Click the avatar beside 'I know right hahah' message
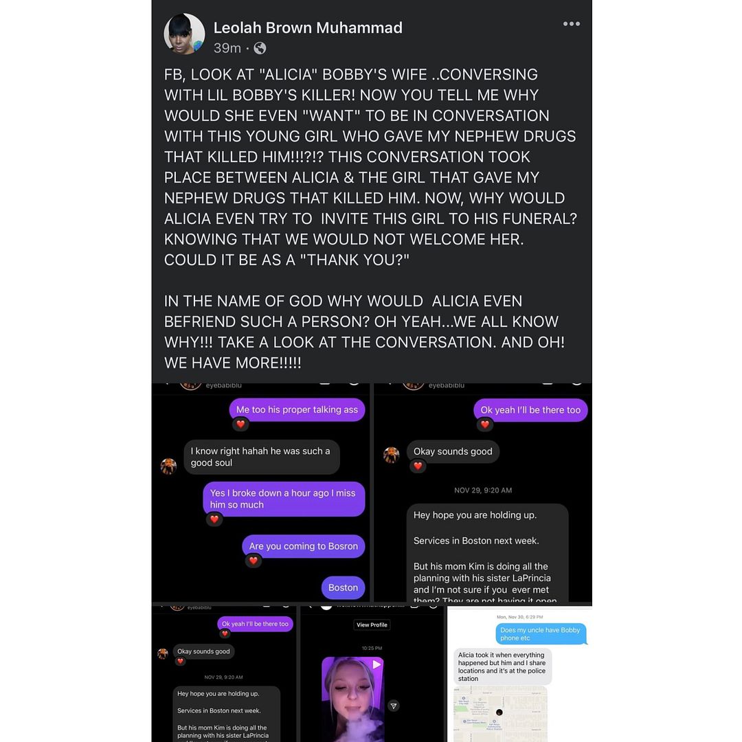Viewport: 742px width, 742px height. point(168,466)
